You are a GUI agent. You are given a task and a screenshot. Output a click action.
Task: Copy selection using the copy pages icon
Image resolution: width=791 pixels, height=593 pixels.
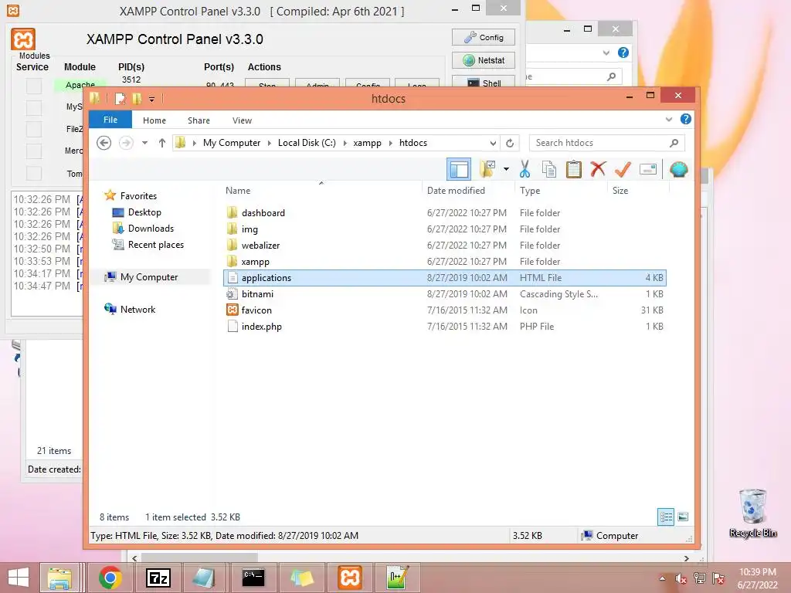[549, 169]
